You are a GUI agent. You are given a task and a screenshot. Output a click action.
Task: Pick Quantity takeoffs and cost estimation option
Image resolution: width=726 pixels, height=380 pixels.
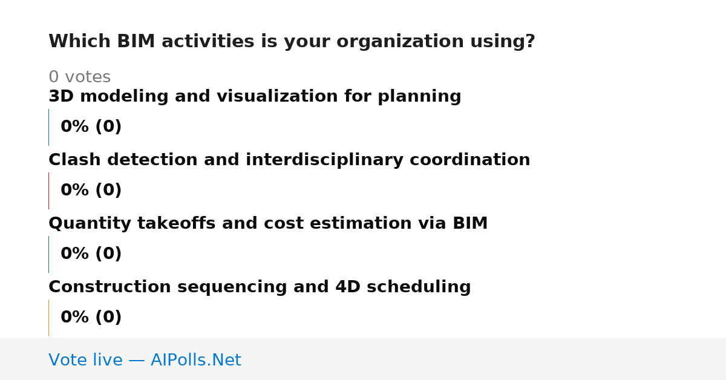[x=268, y=224]
